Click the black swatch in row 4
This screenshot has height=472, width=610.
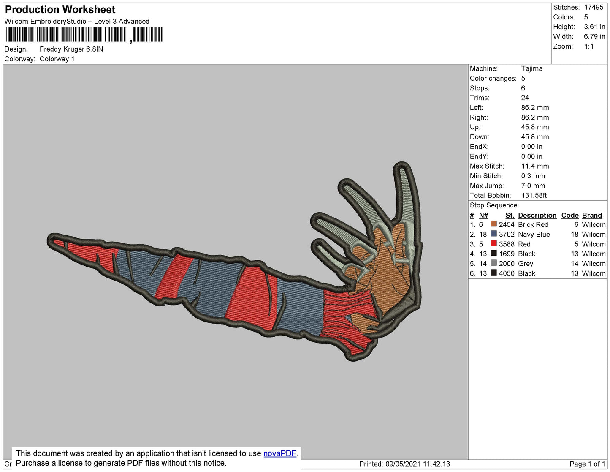pos(493,253)
